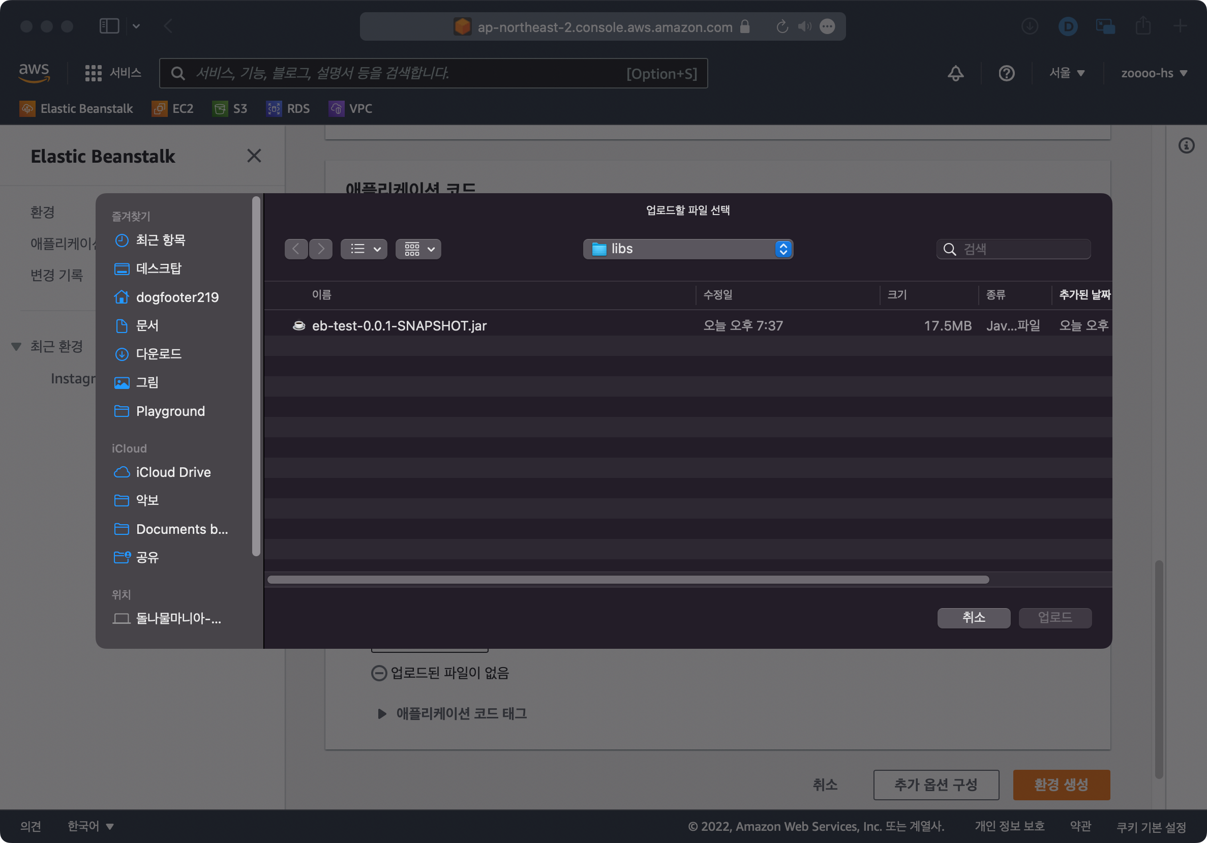The height and width of the screenshot is (843, 1207).
Task: Open a new Safari tab with plus
Action: pos(1180,26)
